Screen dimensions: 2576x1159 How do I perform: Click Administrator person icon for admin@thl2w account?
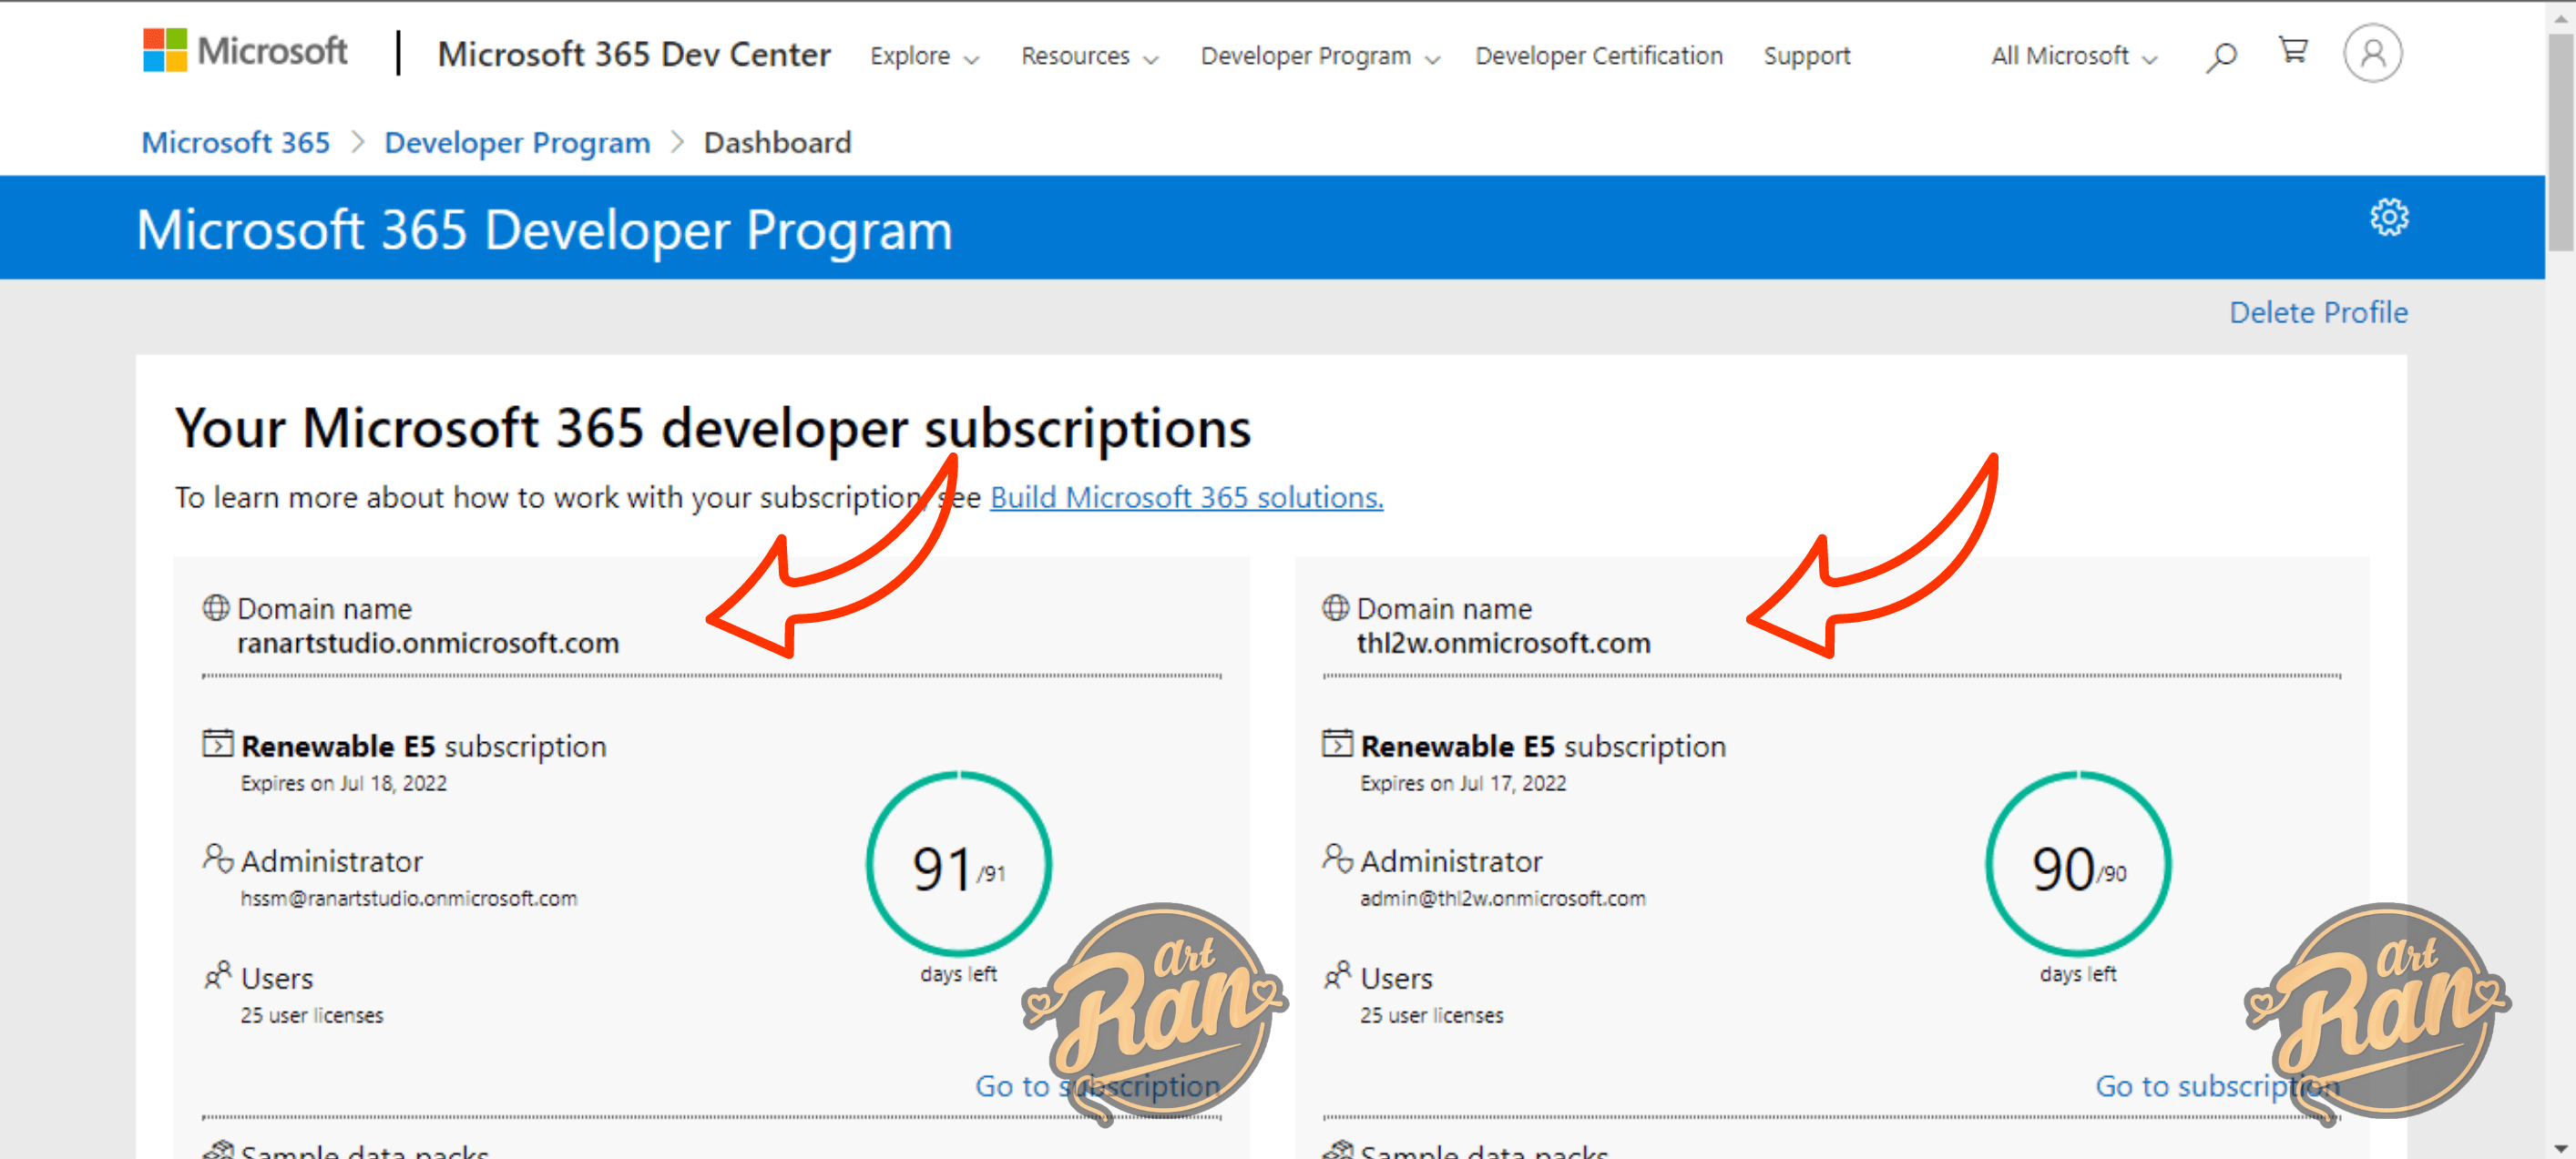(1337, 859)
